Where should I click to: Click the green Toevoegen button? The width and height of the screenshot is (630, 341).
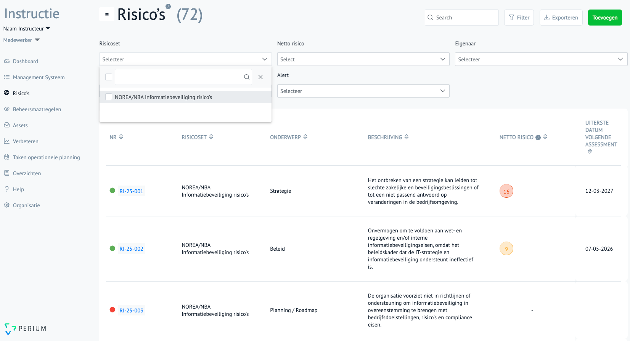point(605,18)
